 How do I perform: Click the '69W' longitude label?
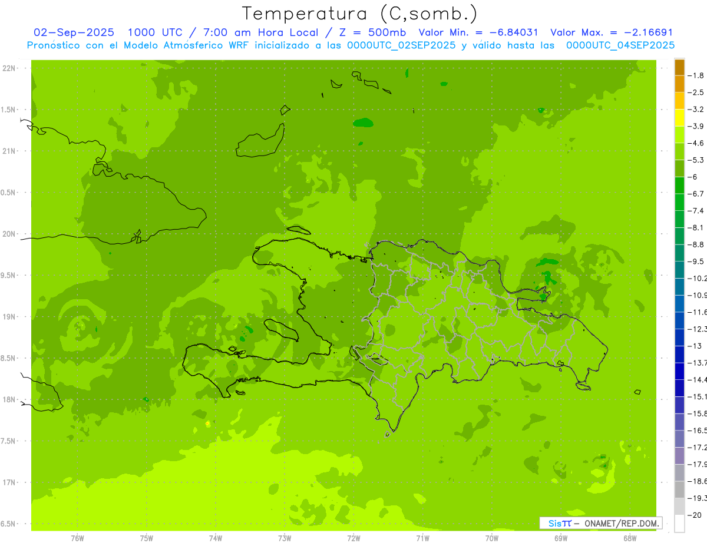click(561, 538)
